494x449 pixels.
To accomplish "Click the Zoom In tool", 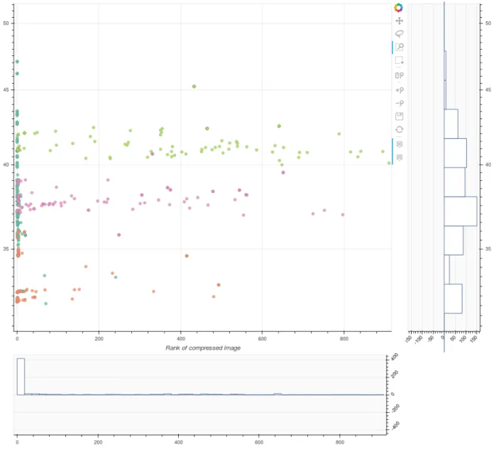I will [x=399, y=90].
